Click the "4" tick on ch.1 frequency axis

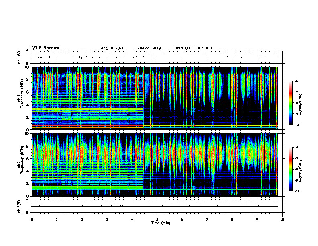[28, 105]
